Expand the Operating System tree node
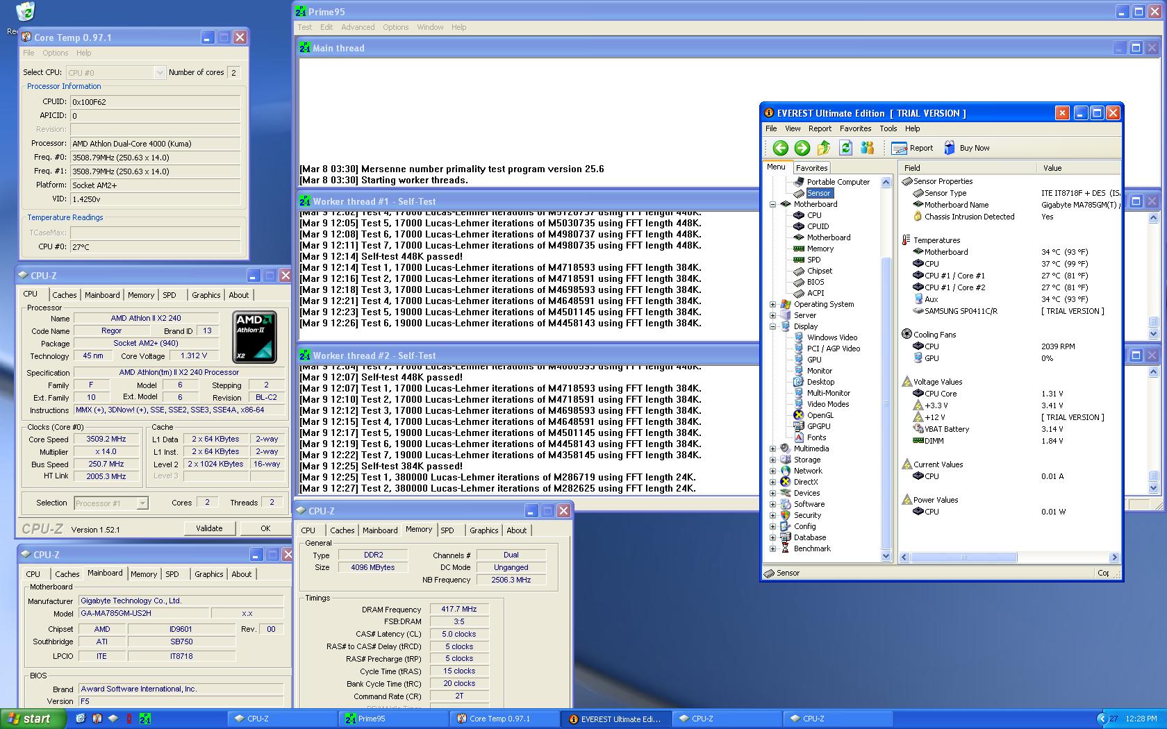 (772, 304)
